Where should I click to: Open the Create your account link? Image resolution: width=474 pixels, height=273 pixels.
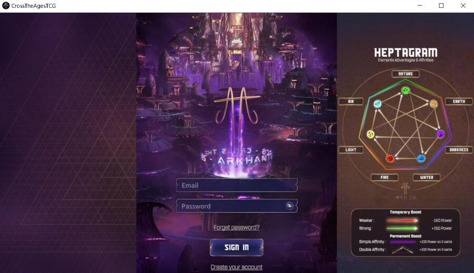click(236, 267)
